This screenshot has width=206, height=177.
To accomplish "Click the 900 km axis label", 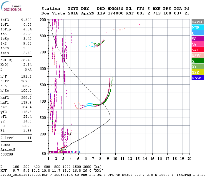I will coord(43,20).
